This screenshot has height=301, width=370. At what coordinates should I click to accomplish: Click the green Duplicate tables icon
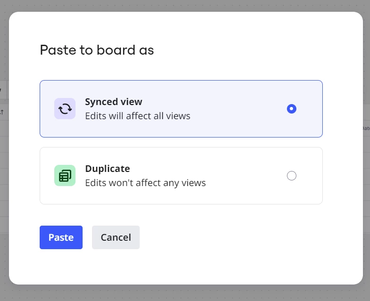[x=65, y=176]
